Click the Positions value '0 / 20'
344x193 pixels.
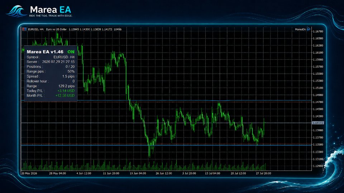click(70, 67)
